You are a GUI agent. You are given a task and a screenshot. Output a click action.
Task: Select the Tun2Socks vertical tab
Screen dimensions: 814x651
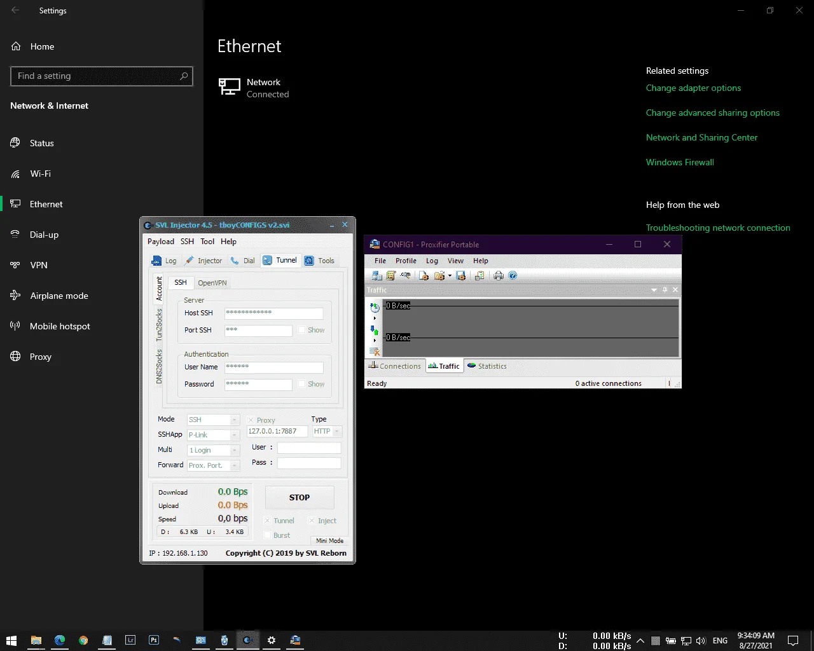pos(159,325)
